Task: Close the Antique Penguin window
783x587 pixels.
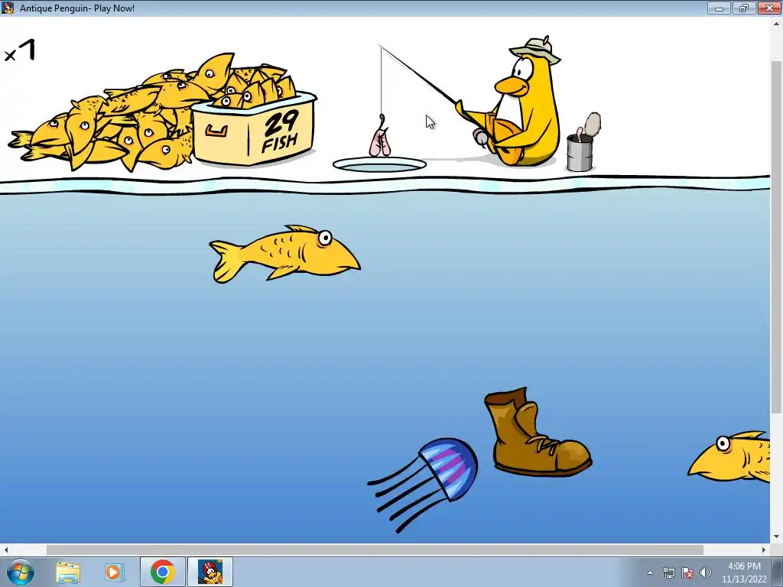Action: 769,8
